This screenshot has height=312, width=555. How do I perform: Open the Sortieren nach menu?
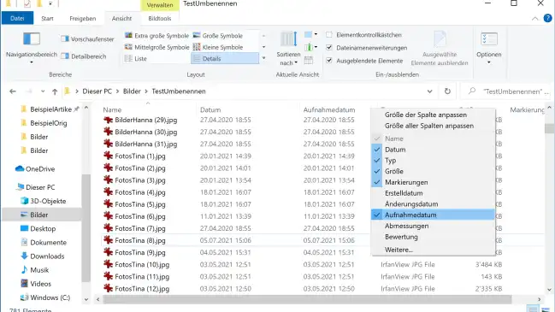click(x=288, y=49)
